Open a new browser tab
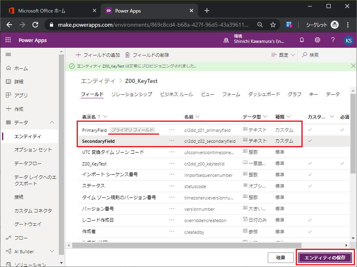 coord(207,11)
